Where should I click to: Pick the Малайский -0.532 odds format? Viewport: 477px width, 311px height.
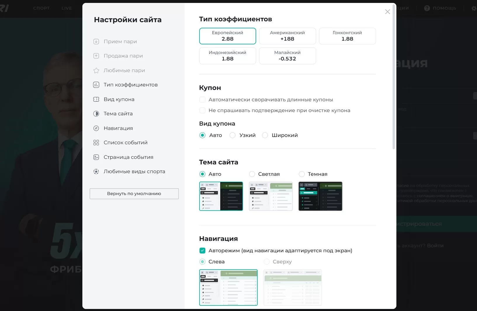pos(287,56)
